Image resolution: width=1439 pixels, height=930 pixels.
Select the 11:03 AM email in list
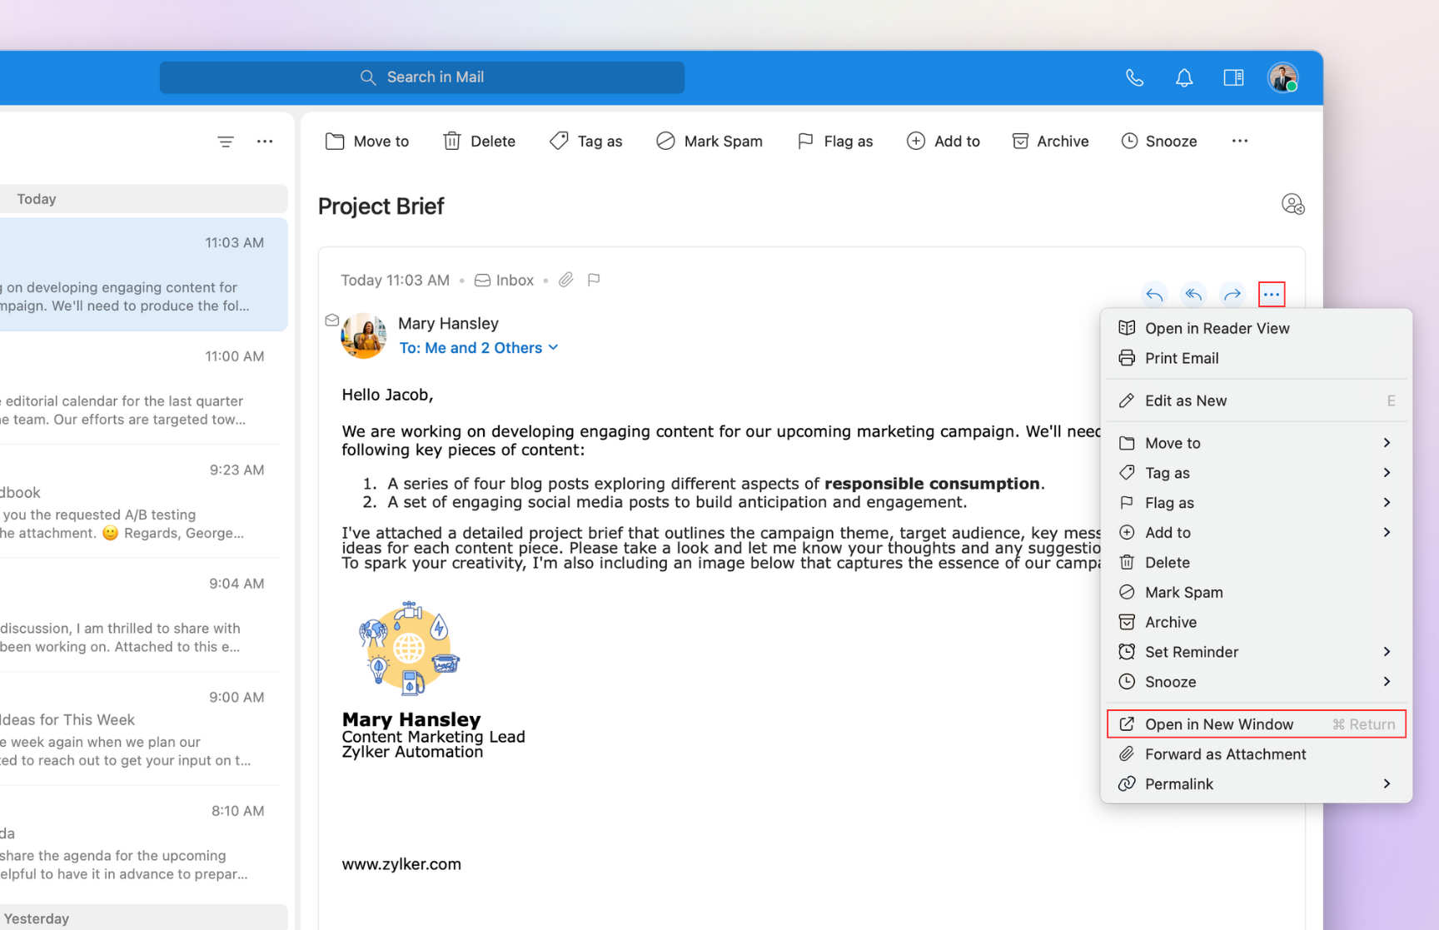coord(143,275)
